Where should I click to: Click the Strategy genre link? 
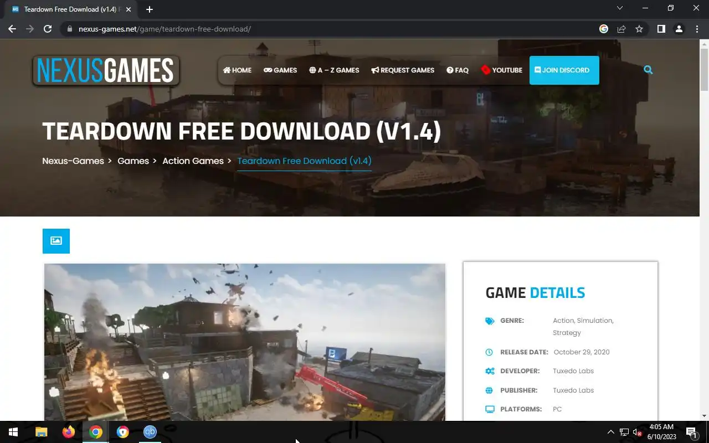[x=567, y=333]
